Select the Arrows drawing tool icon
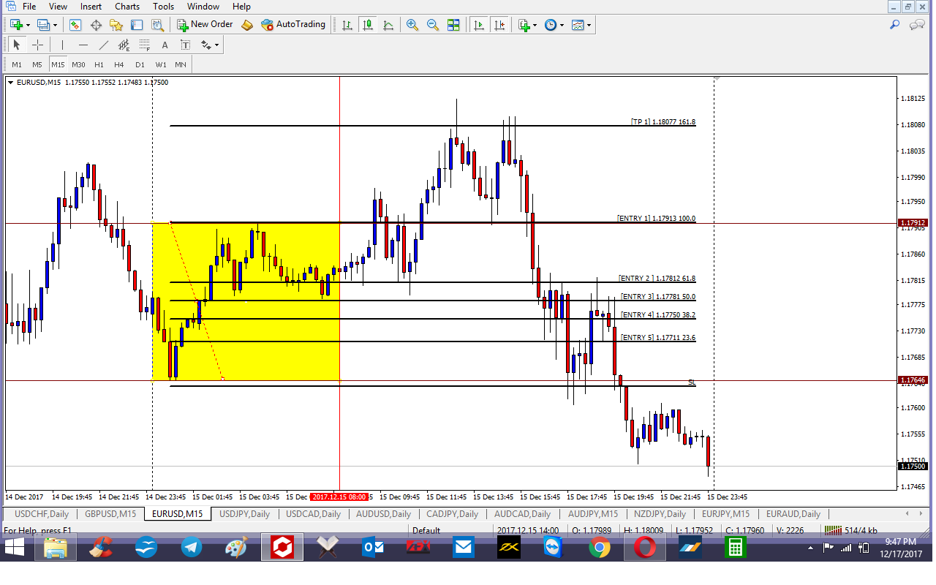This screenshot has width=936, height=585. (x=205, y=45)
